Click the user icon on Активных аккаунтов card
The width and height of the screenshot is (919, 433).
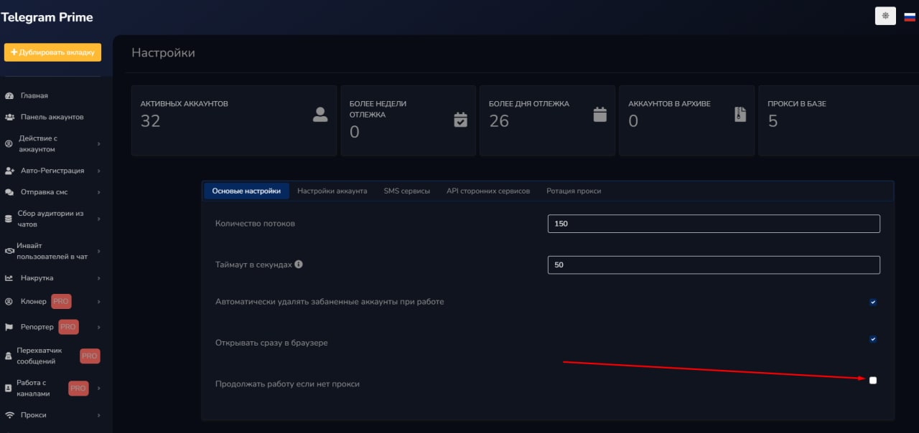click(320, 115)
